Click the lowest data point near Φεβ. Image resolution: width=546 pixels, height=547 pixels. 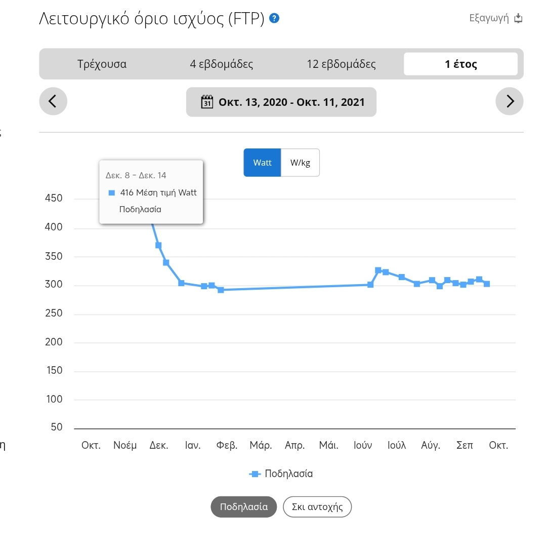pos(221,290)
